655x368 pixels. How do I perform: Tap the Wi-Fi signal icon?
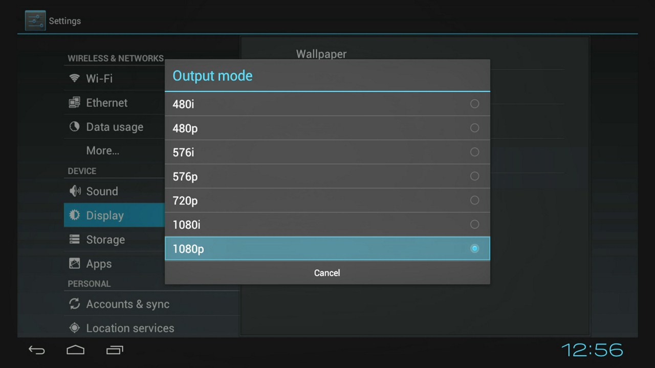click(x=75, y=78)
